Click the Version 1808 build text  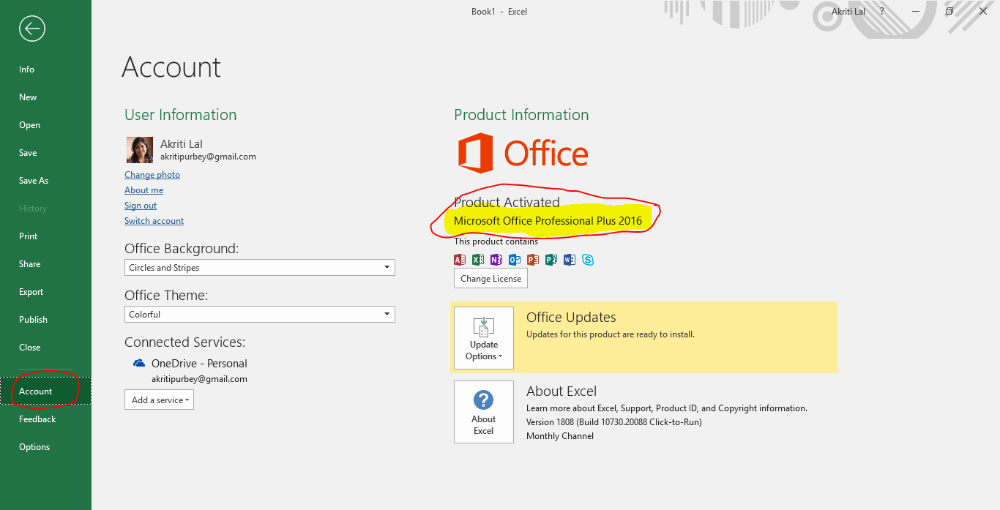(x=614, y=422)
